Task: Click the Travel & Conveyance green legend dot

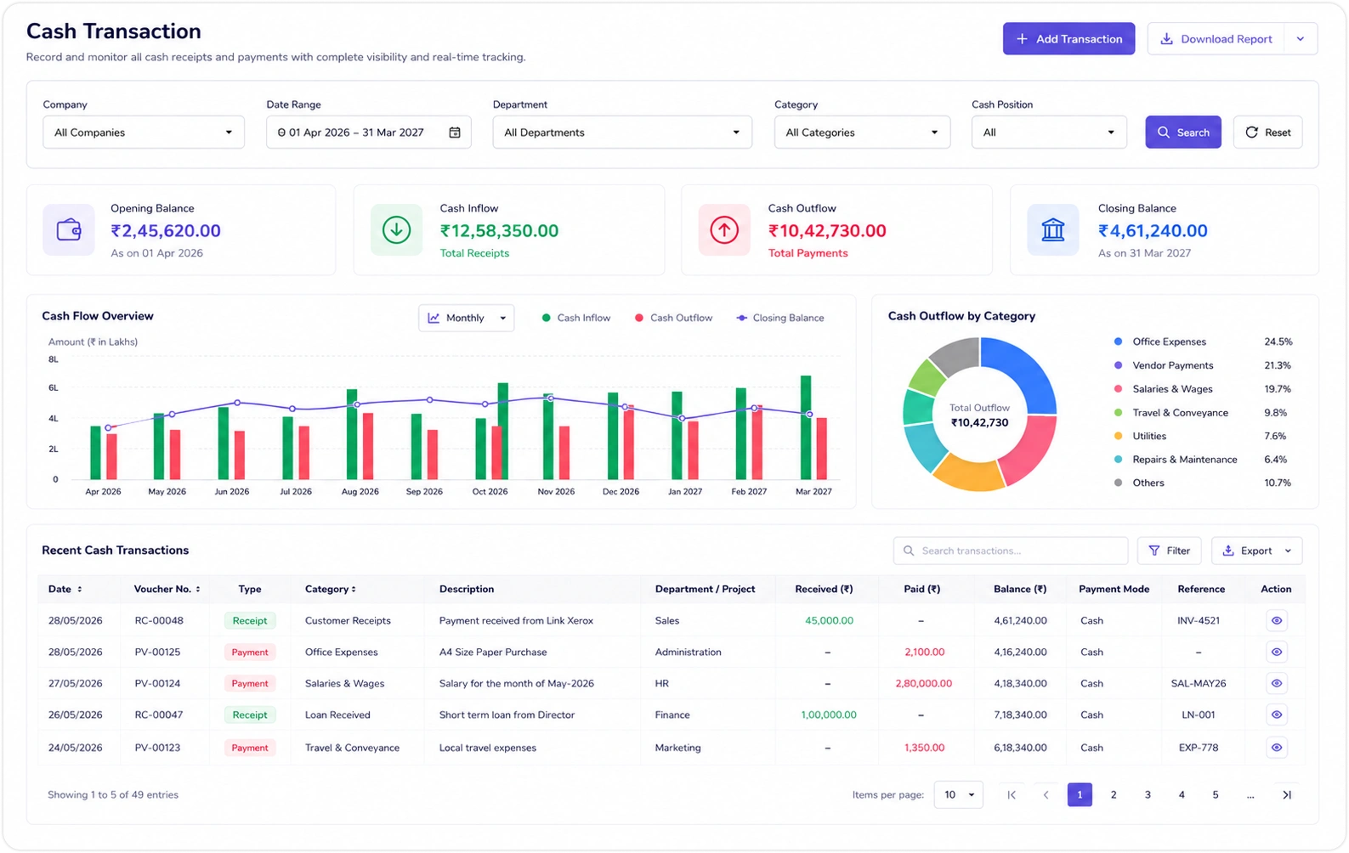Action: coord(1118,413)
